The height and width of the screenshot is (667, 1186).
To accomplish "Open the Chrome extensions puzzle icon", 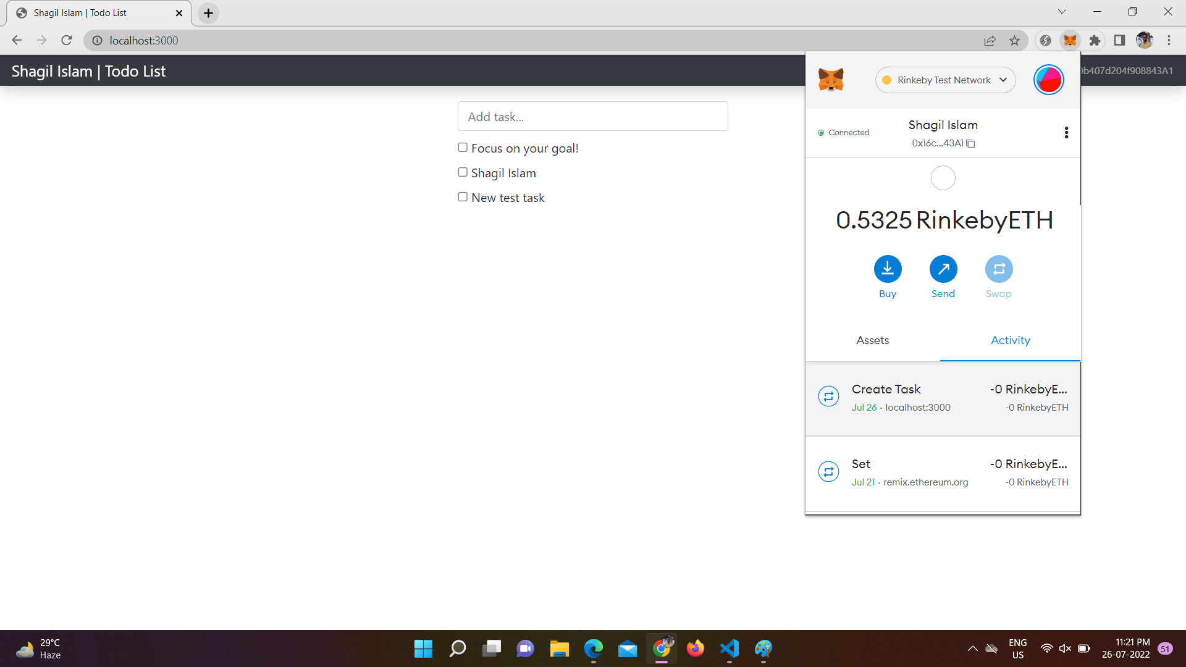I will [1095, 41].
